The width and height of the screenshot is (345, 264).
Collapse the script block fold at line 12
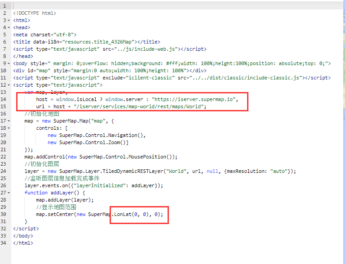point(9,85)
